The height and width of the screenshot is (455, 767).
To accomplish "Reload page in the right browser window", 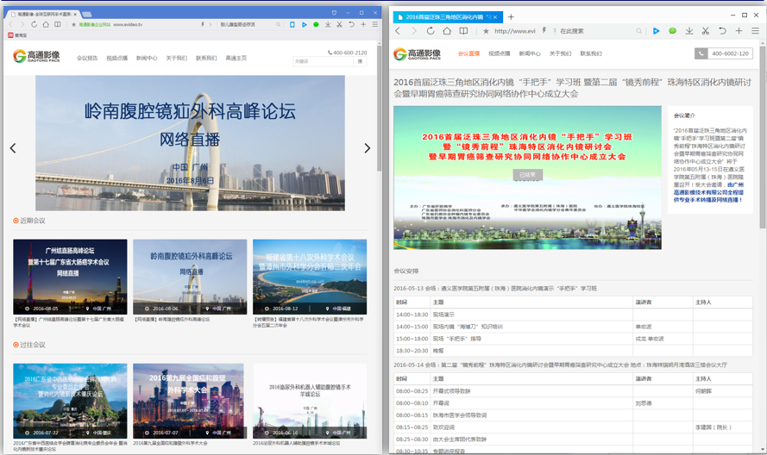I will pyautogui.click(x=431, y=31).
